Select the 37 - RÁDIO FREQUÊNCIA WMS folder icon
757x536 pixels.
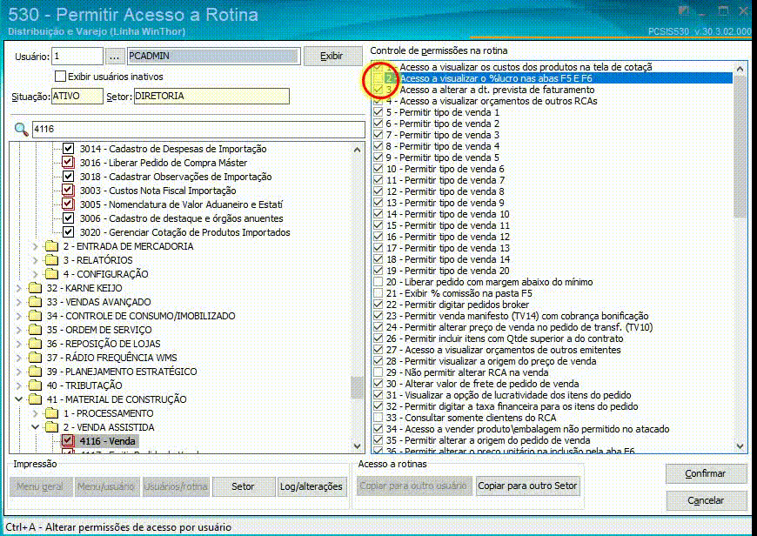pyautogui.click(x=36, y=358)
